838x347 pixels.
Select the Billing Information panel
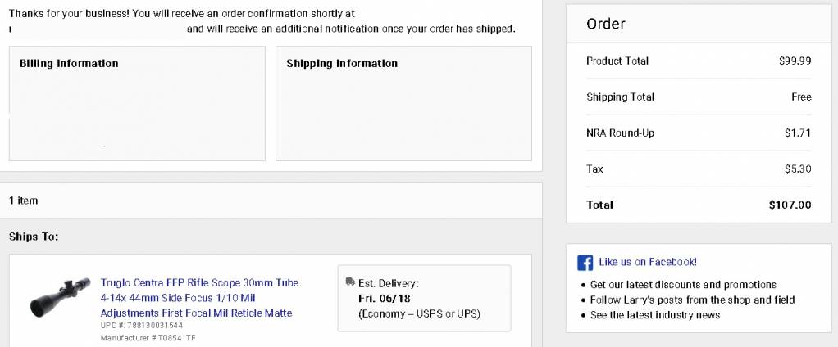[x=137, y=103]
